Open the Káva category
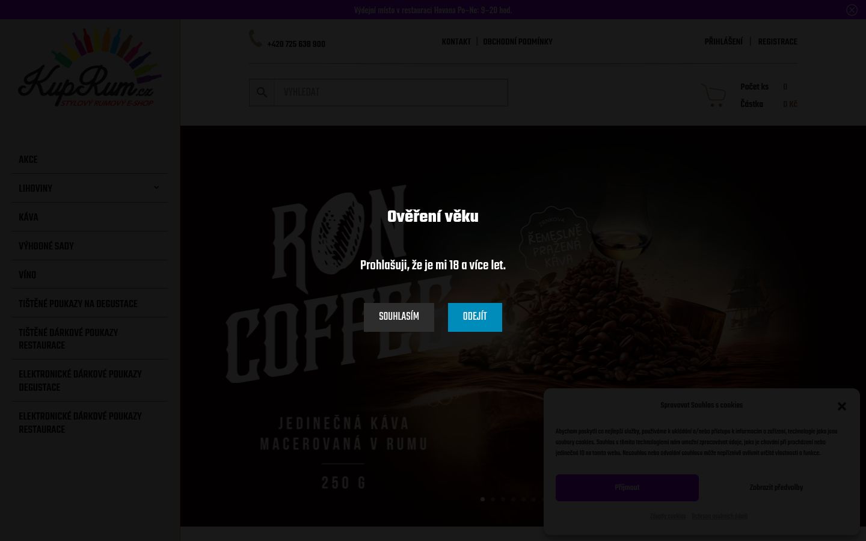Viewport: 866px width, 541px height. [x=28, y=218]
